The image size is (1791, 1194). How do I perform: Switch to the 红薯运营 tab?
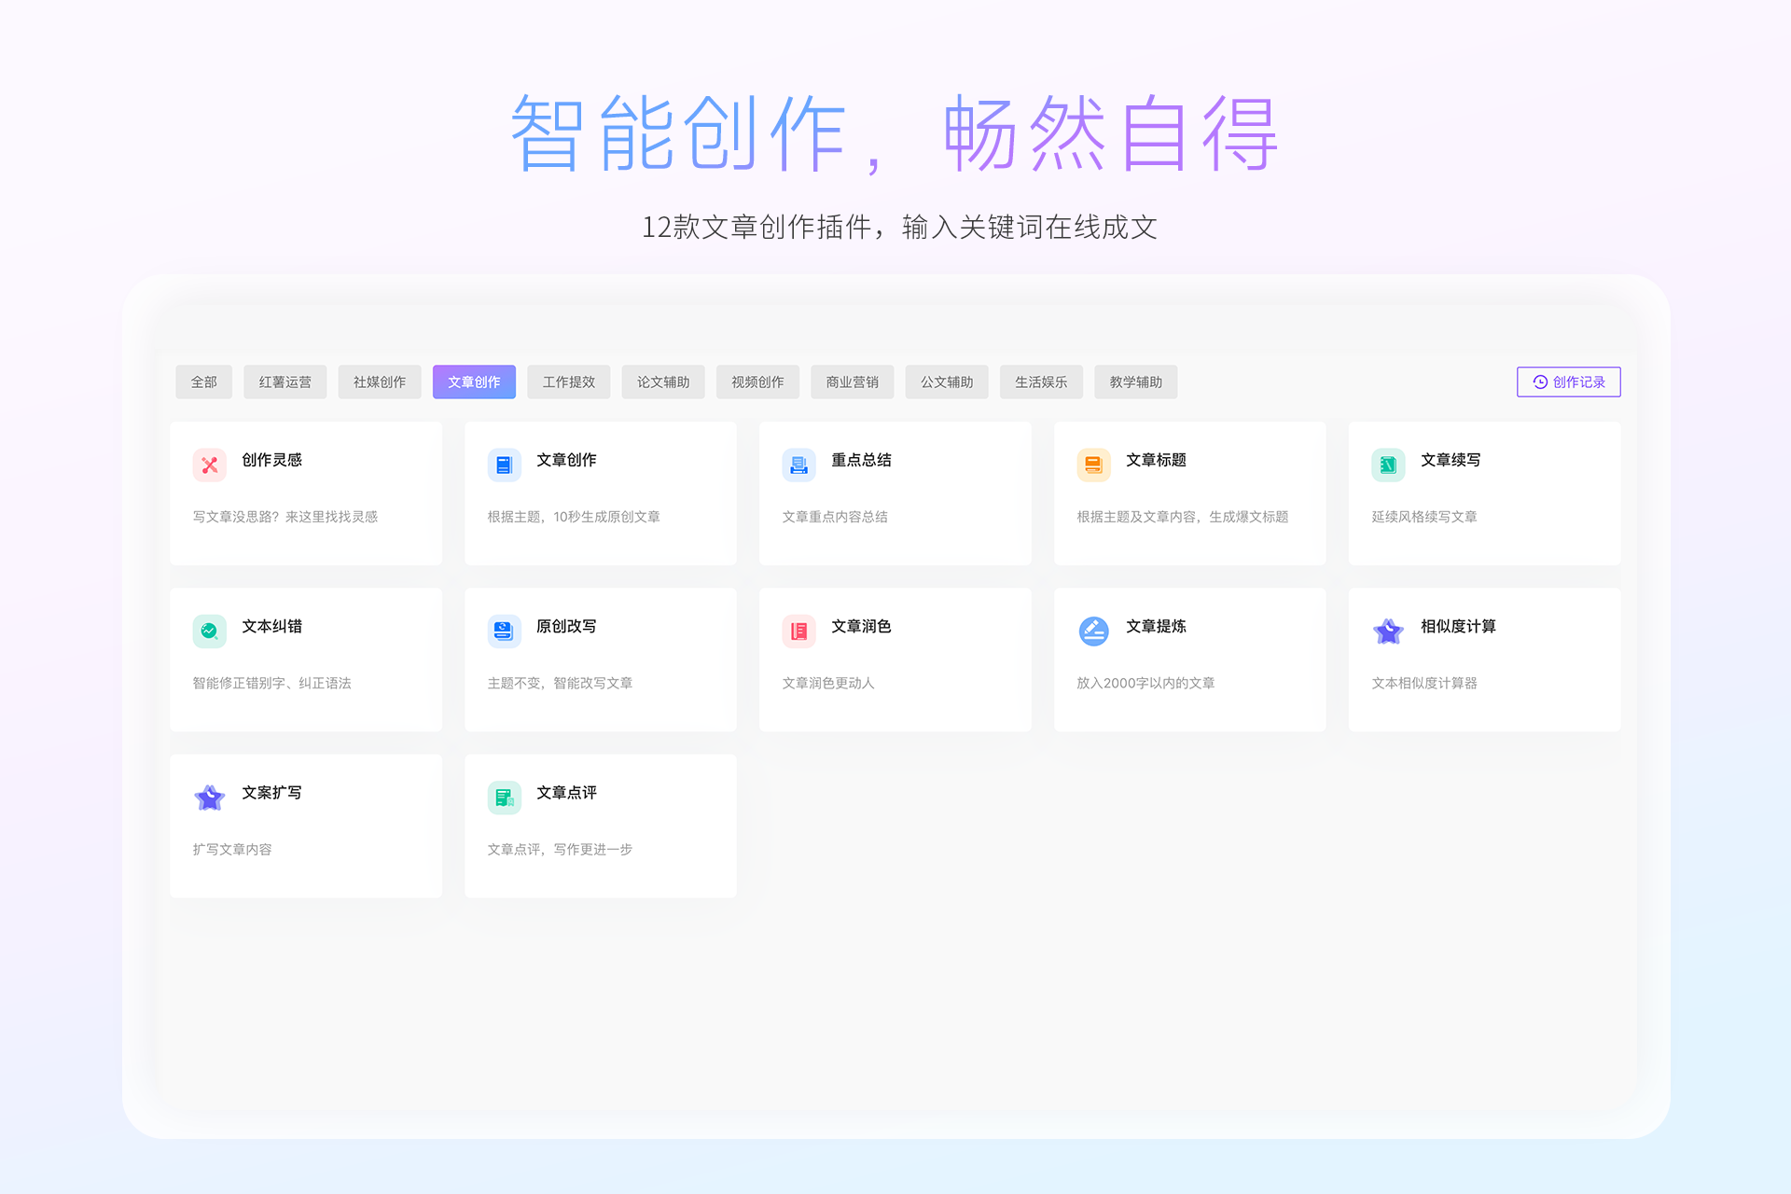tap(285, 382)
